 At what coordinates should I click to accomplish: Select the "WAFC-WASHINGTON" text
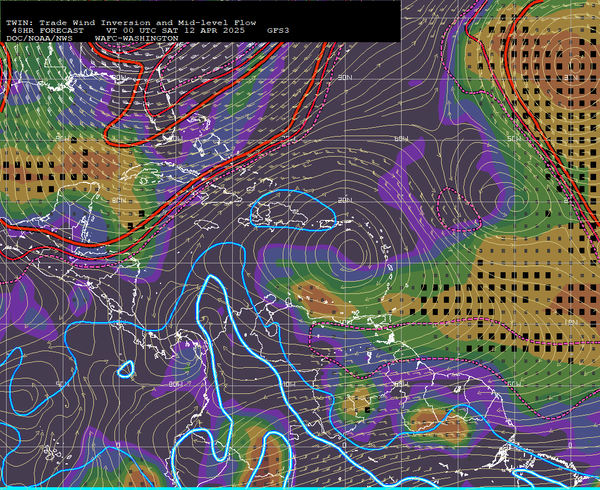[x=137, y=39]
